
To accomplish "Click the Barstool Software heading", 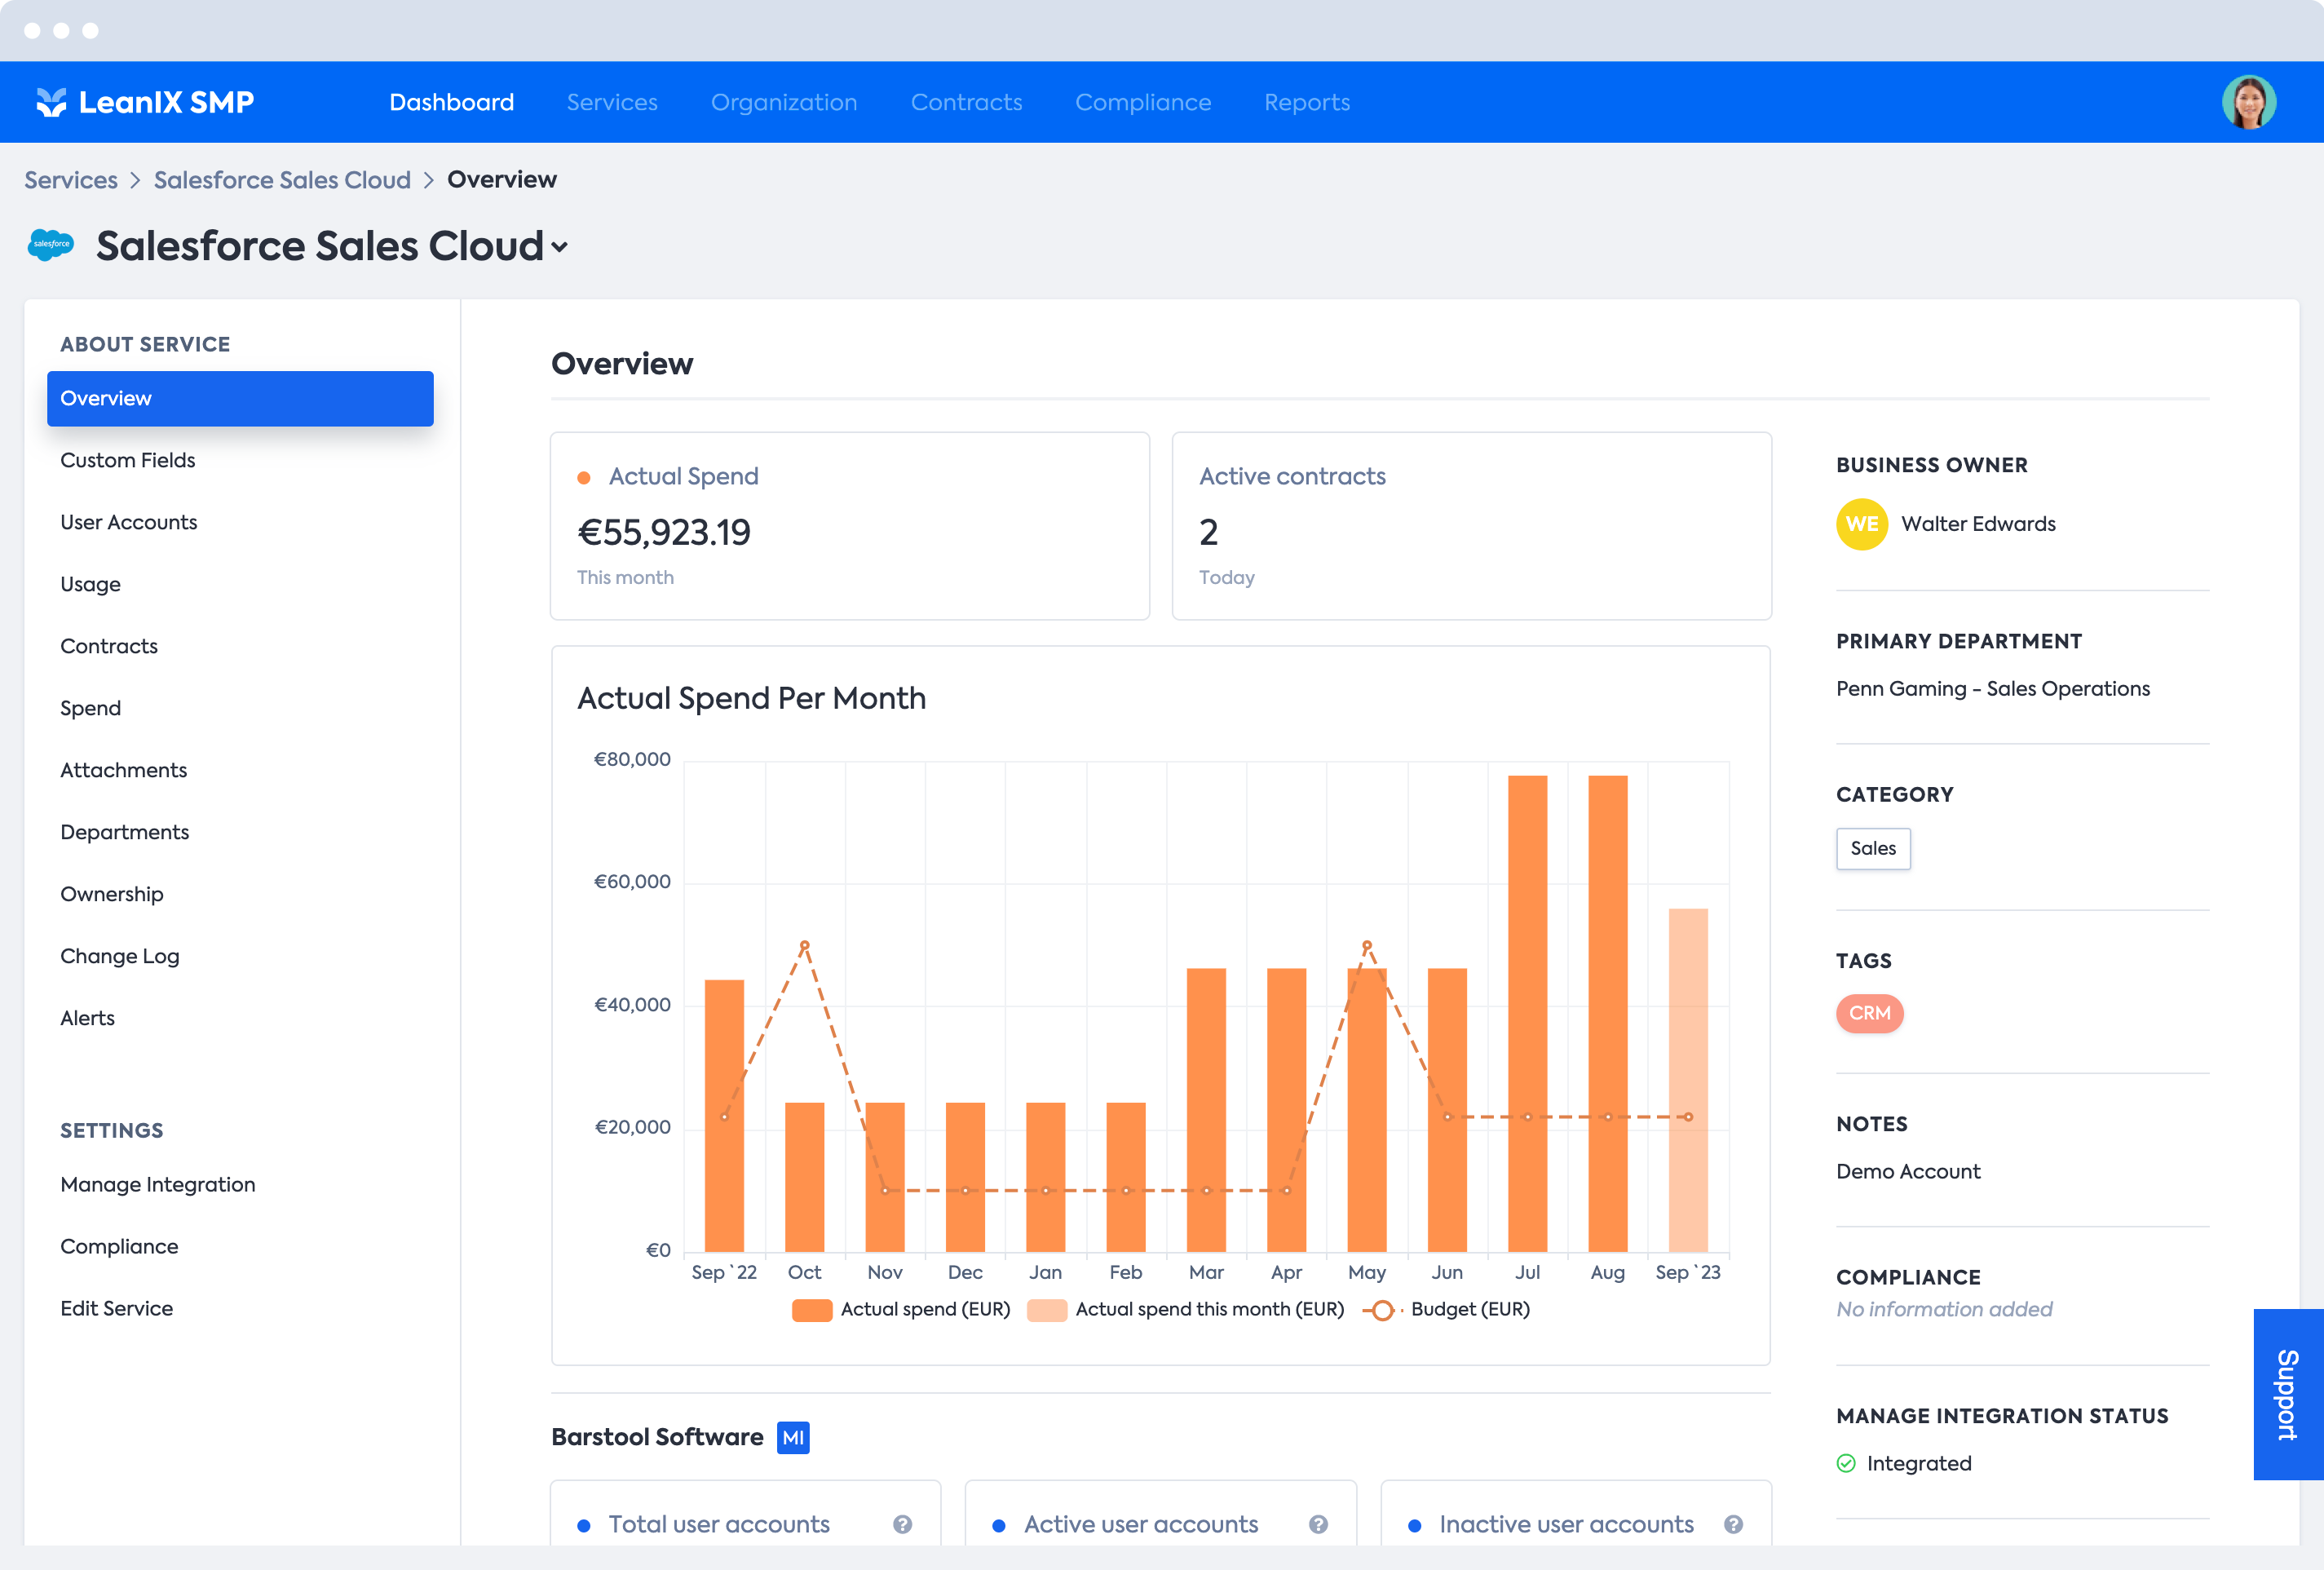I will (x=657, y=1438).
